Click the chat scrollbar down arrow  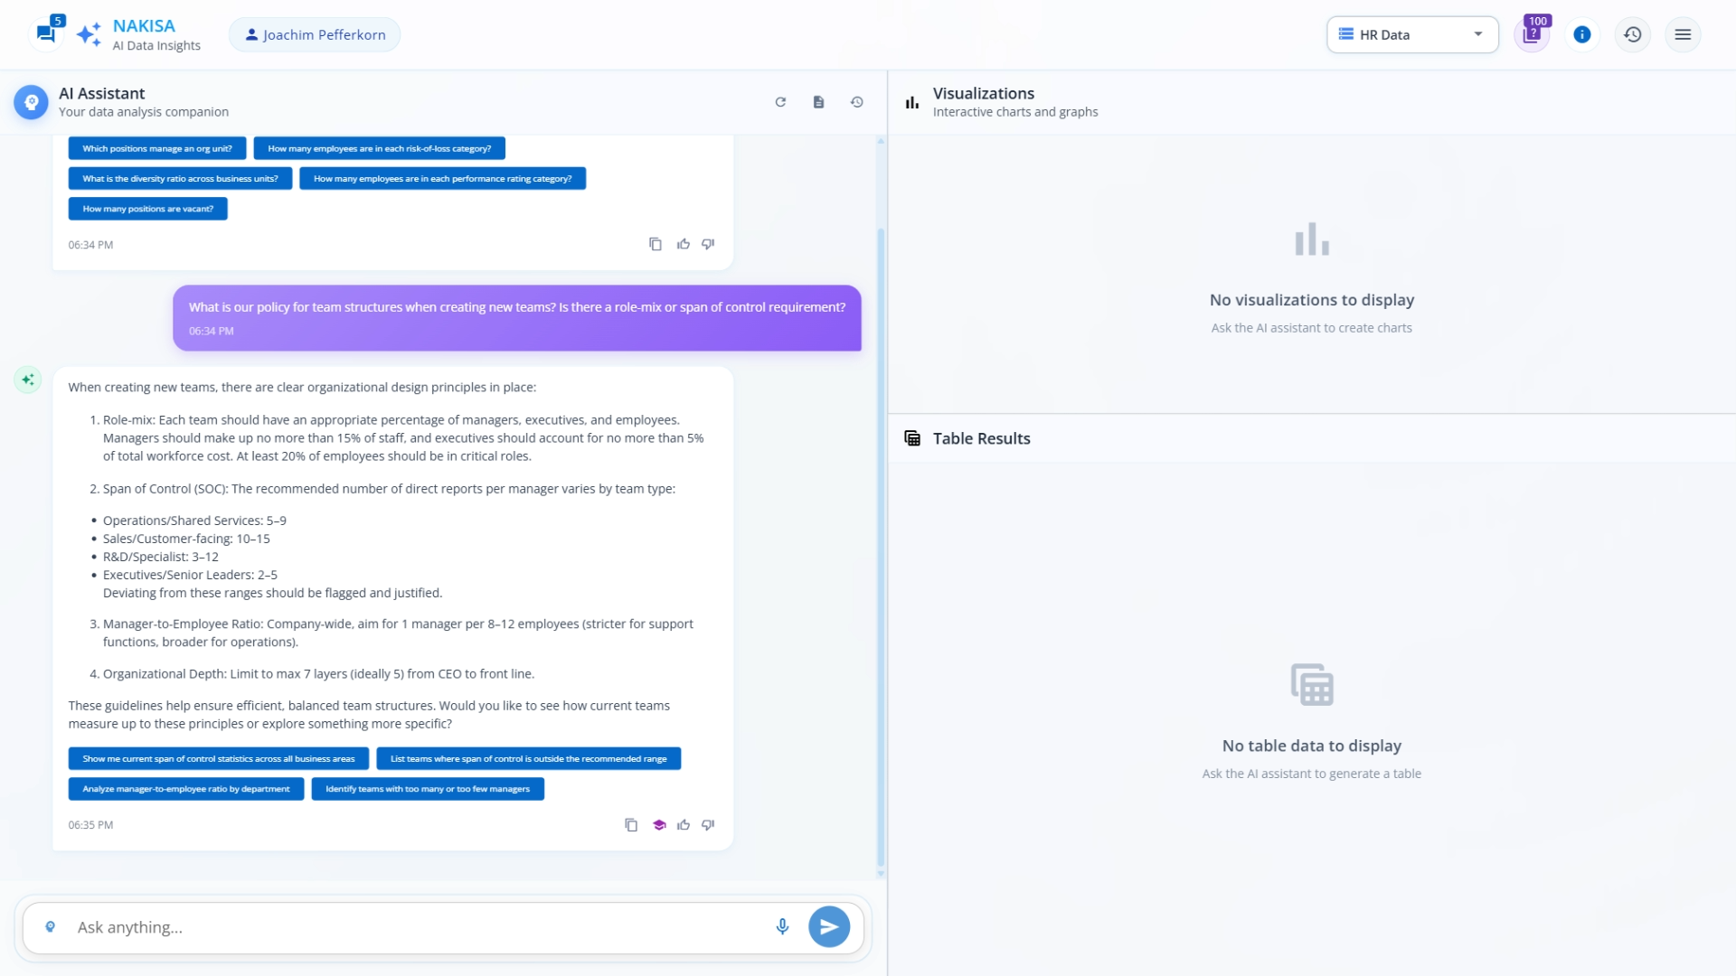[x=881, y=874]
